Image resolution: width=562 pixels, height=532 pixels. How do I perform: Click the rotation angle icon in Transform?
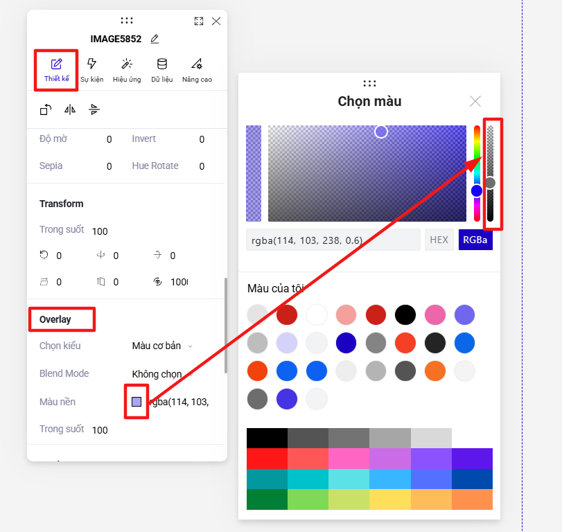click(44, 255)
